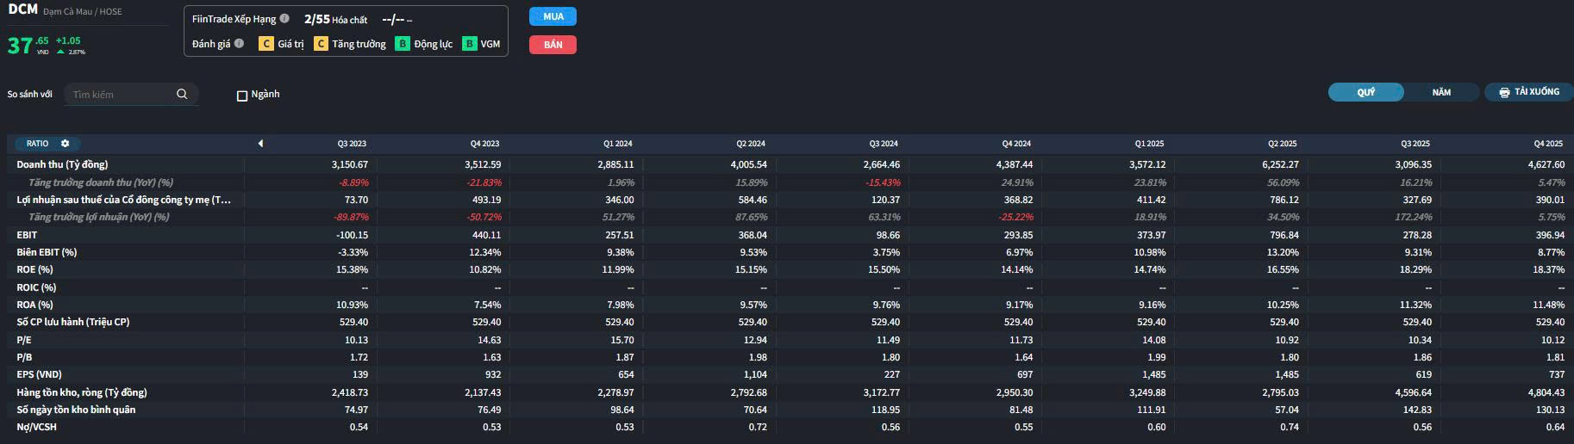The height and width of the screenshot is (444, 1574).
Task: Open RATIO settings via the gear icon
Action: tap(65, 144)
